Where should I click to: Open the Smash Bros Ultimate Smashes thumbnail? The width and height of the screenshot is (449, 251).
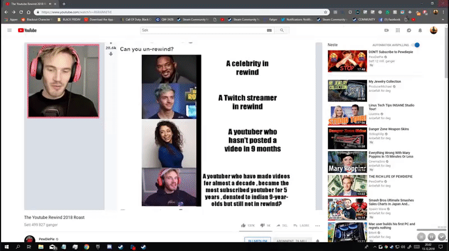[347, 210]
